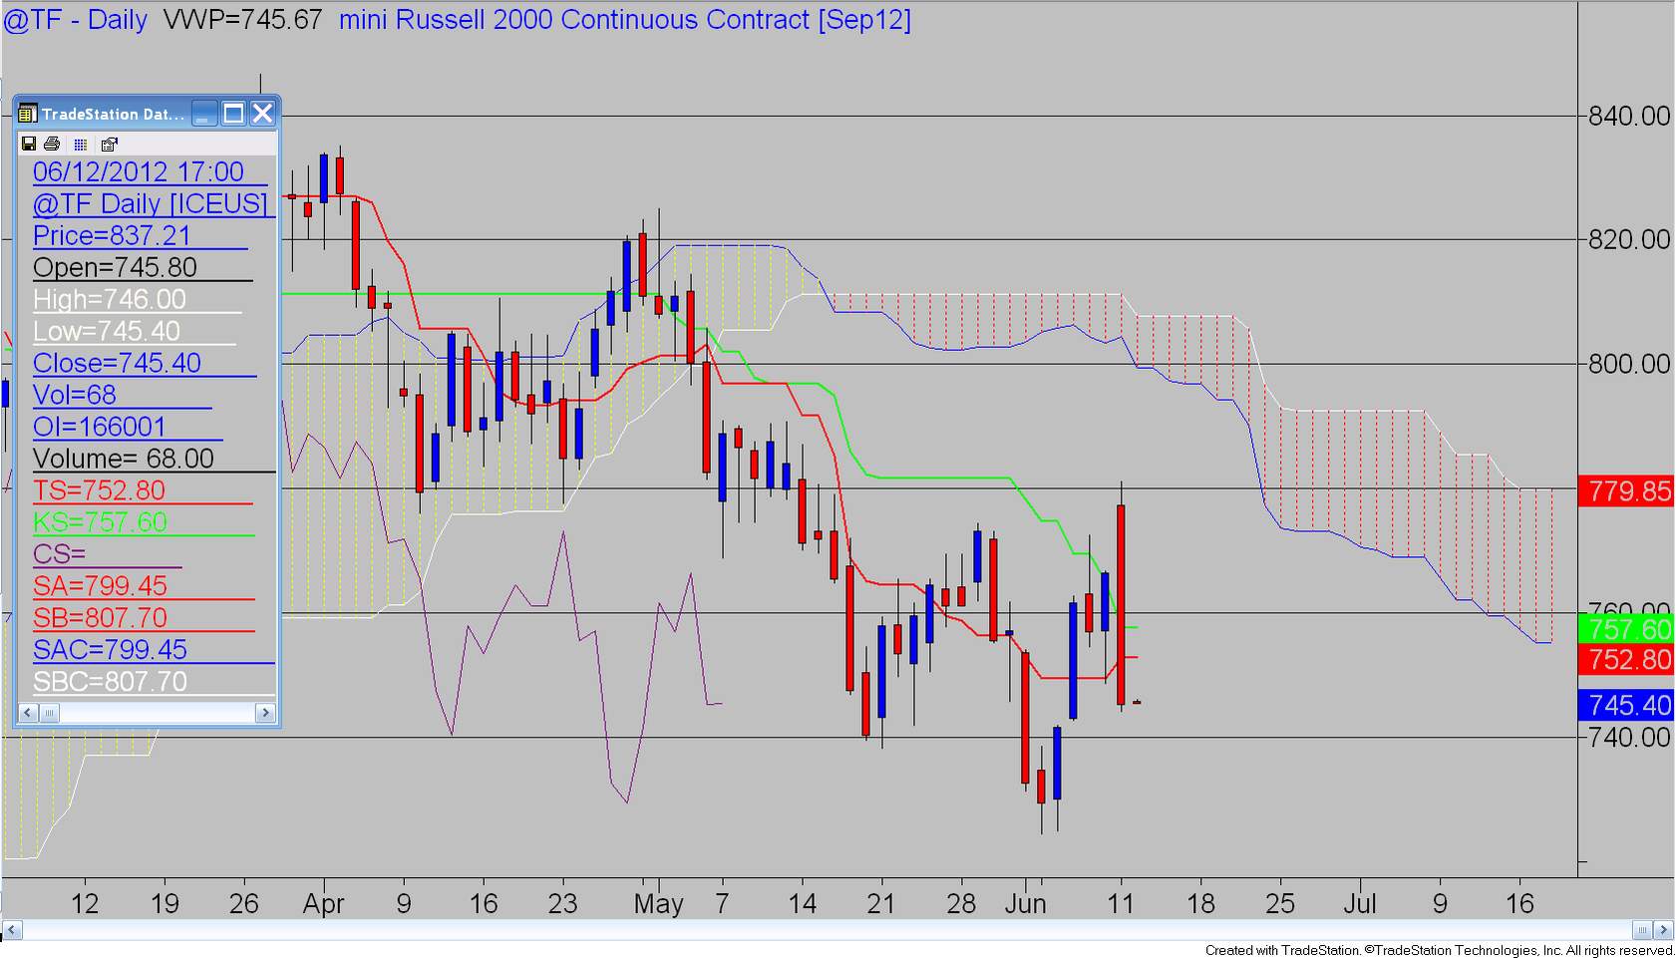Click the red 'SA=799.45' row
1676x958 pixels.
coord(100,586)
